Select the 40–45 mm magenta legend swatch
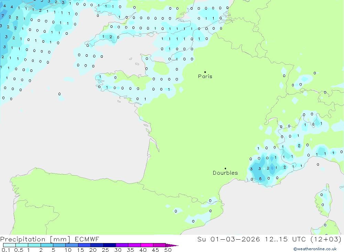This screenshot has width=344, height=252. 147,245
